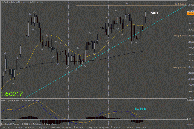Viewport: 194px width, 129px height.
Task: Click the orange 1.59960 price tag on the axis
Action: pyautogui.click(x=191, y=13)
